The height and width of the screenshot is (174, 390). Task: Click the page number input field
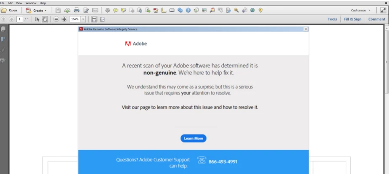click(x=20, y=19)
